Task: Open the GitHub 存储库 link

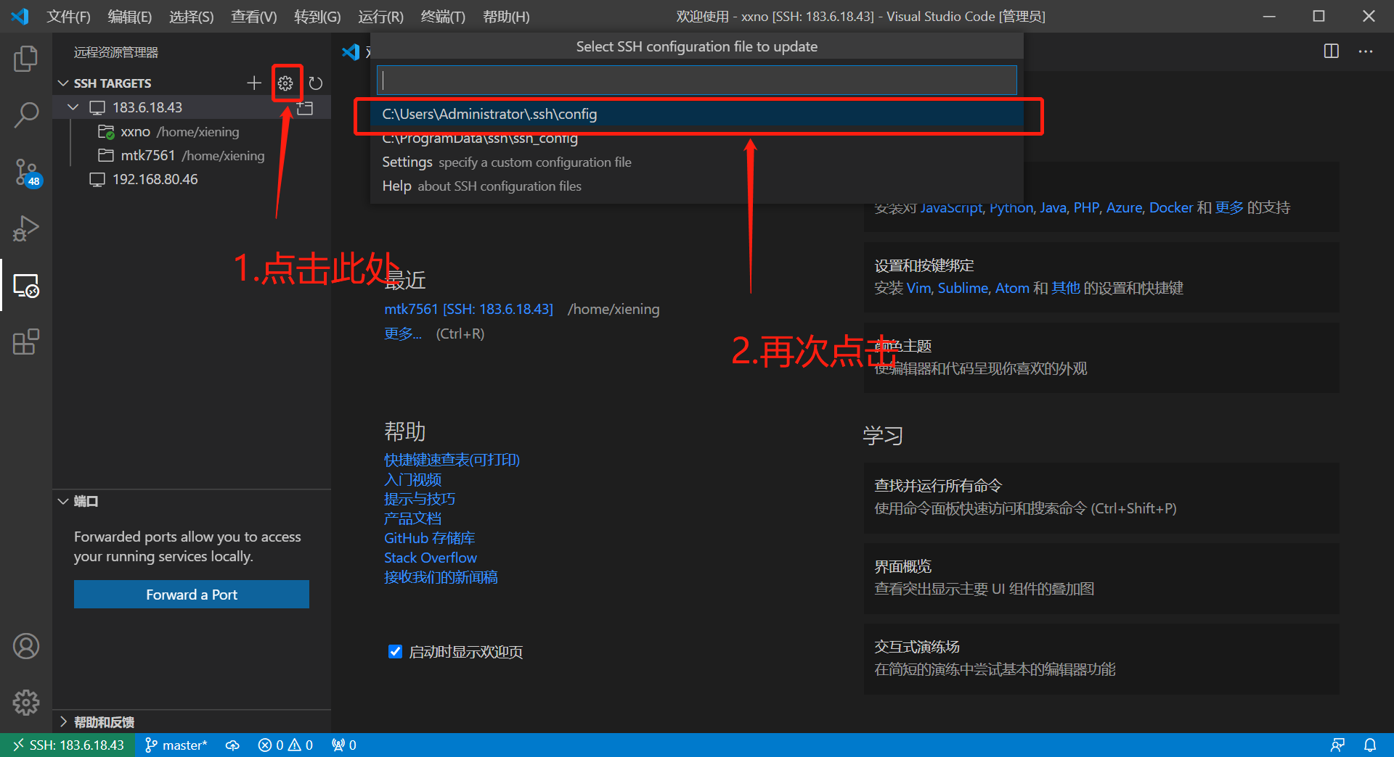Action: (429, 538)
